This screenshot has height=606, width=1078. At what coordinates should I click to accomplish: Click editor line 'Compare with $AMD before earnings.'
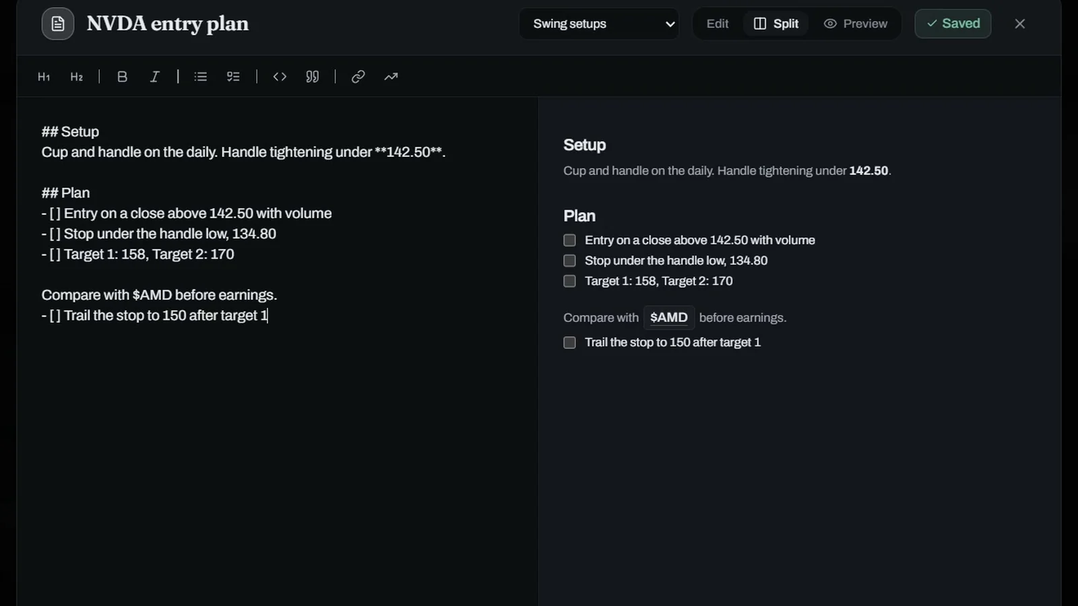[x=159, y=295]
